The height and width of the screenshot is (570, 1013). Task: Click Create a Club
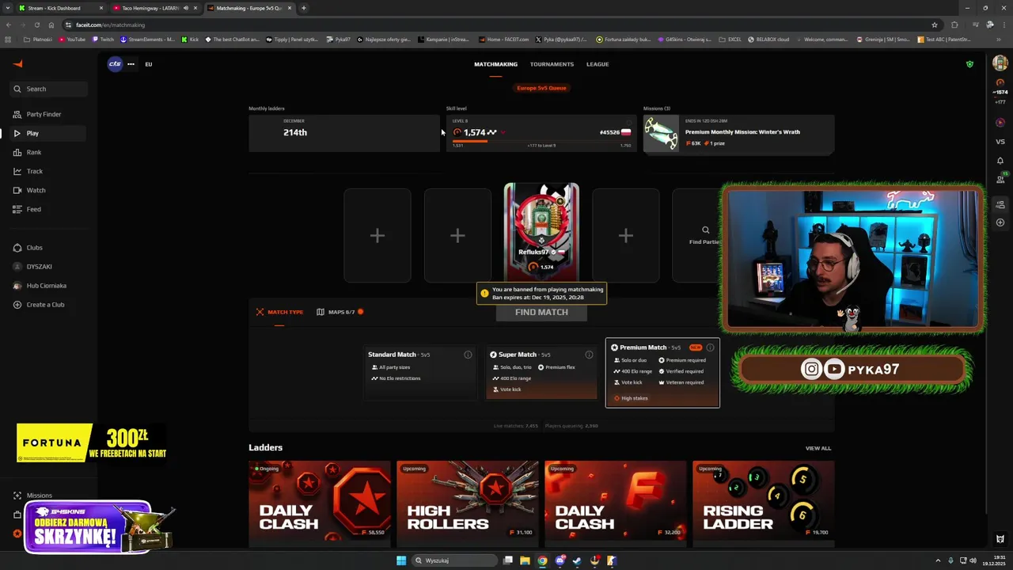click(47, 305)
